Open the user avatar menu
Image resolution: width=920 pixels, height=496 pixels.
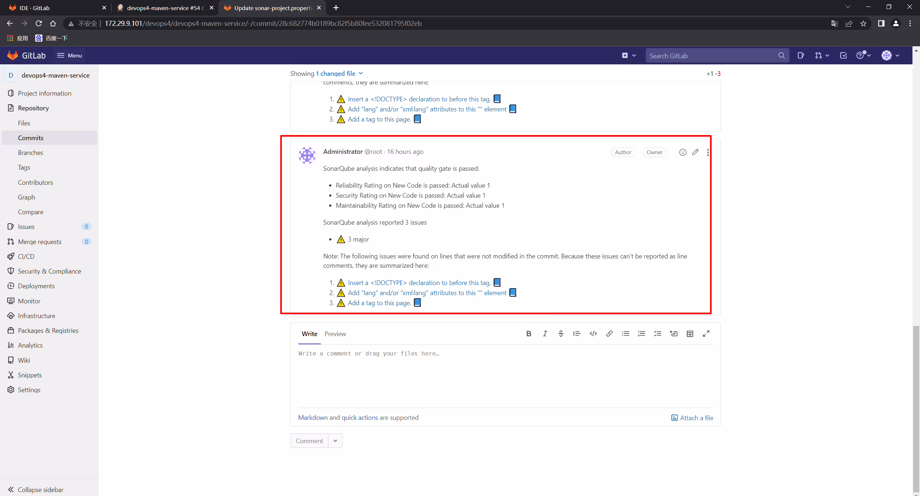point(890,55)
